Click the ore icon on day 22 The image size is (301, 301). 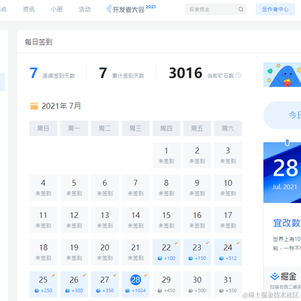click(160, 258)
